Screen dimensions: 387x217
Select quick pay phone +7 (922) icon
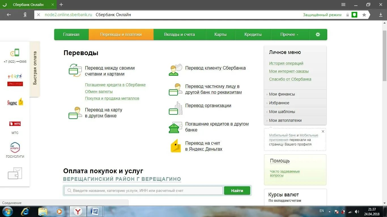pos(15,53)
